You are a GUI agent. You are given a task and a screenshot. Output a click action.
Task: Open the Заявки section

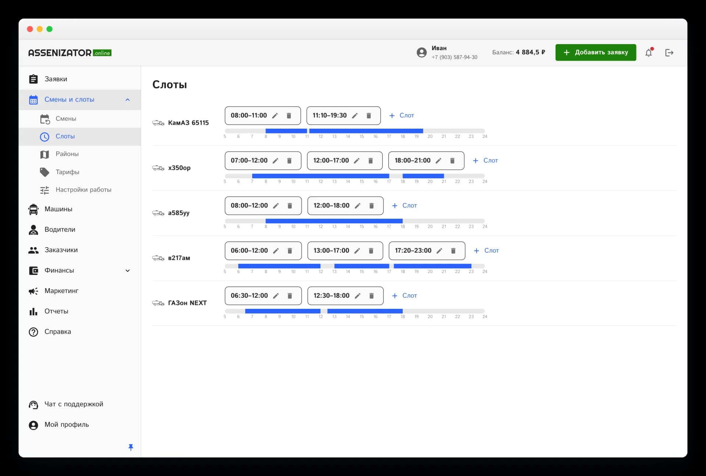pos(80,79)
